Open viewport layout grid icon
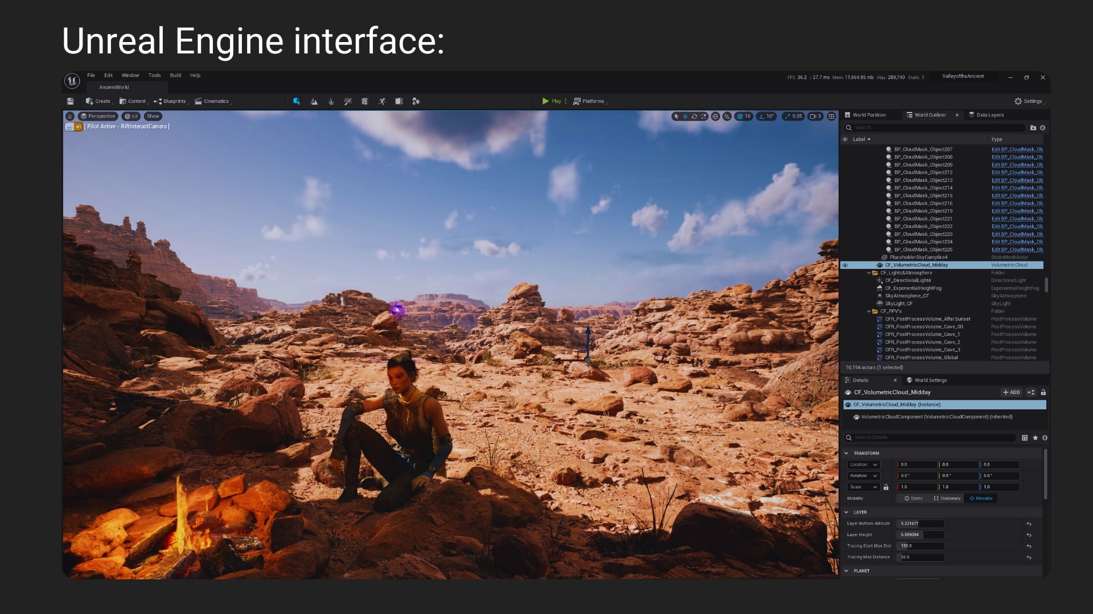This screenshot has height=614, width=1093. click(831, 116)
